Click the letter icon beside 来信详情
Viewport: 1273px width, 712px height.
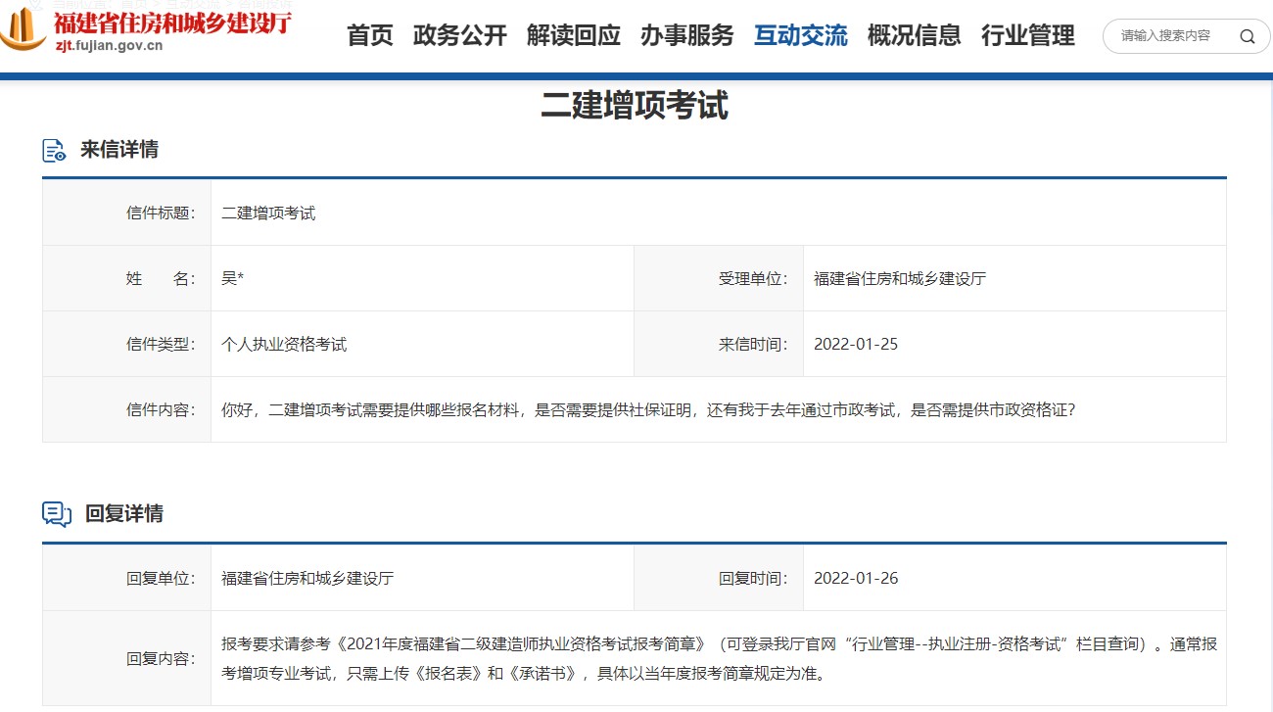(x=52, y=149)
